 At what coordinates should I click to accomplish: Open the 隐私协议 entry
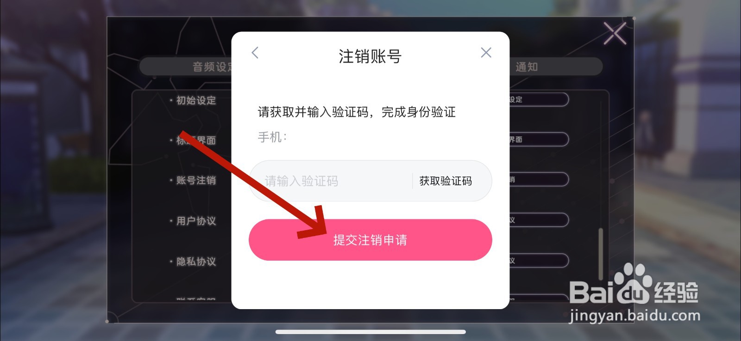tap(196, 262)
